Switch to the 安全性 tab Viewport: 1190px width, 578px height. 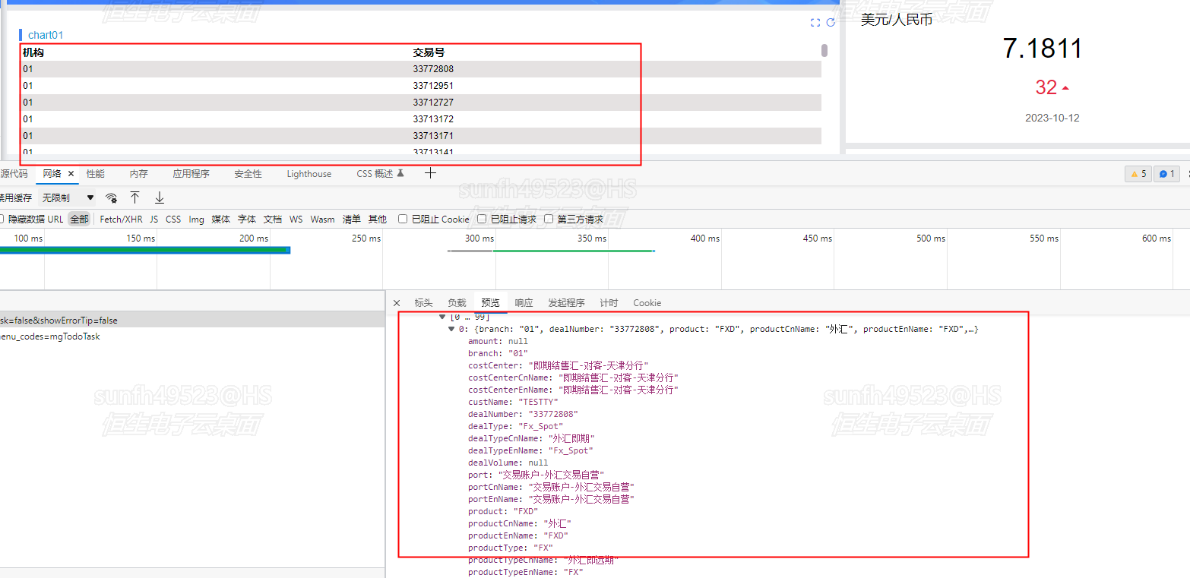248,174
